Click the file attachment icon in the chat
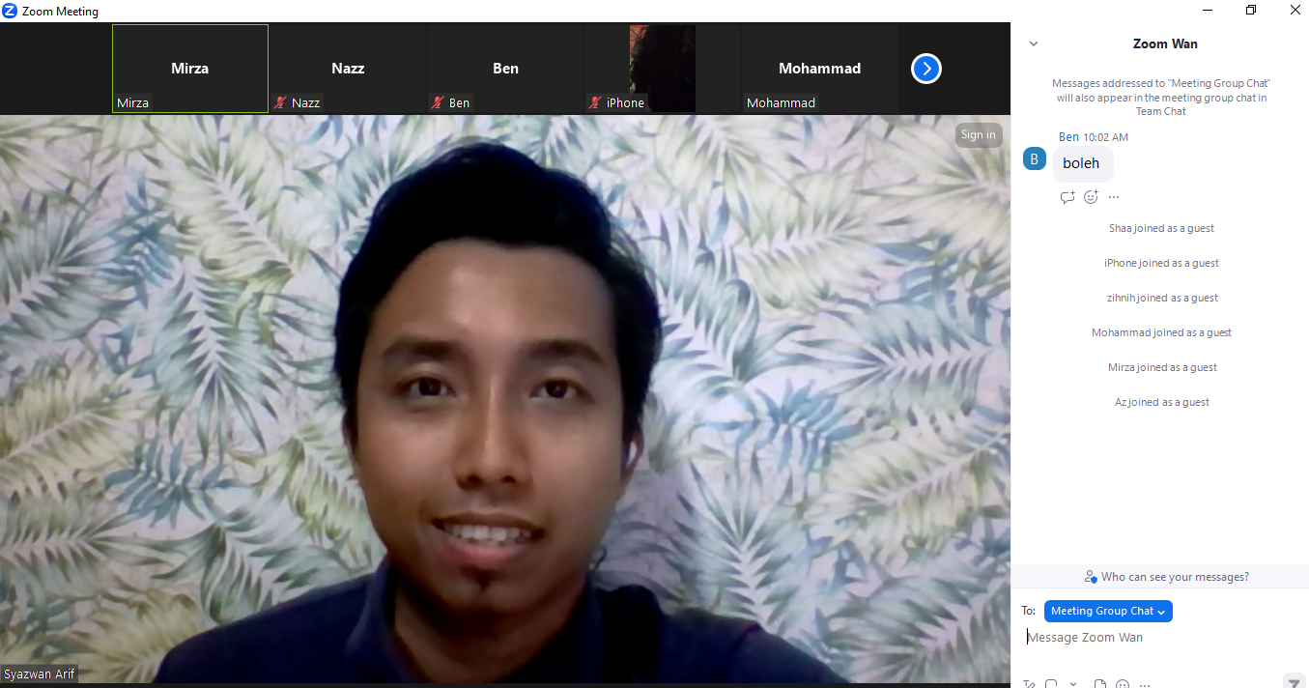 (1099, 684)
